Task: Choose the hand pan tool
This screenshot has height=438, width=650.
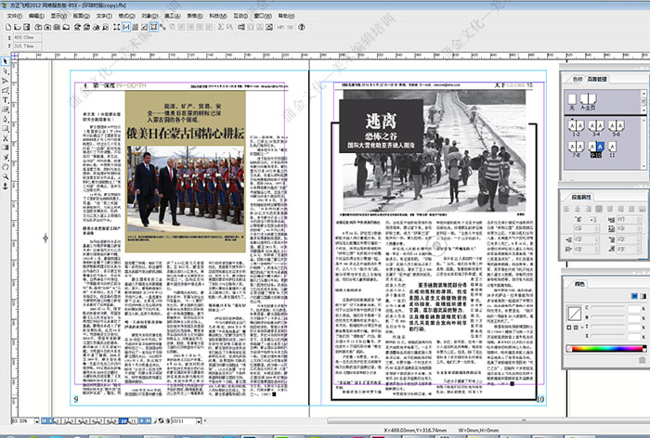Action: tap(6, 167)
